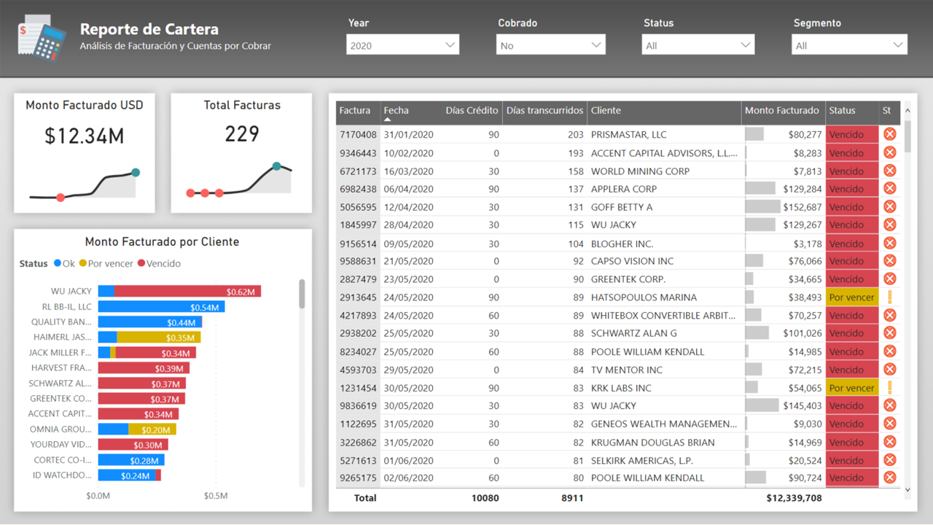Click the Vencido status cell on BLOGHER INC. row
The width and height of the screenshot is (933, 525).
point(851,243)
